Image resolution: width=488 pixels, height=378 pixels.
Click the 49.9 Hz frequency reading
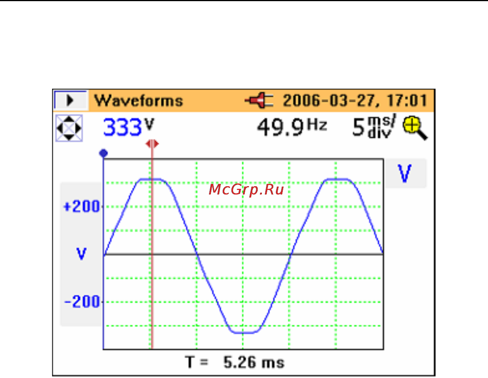tap(292, 127)
